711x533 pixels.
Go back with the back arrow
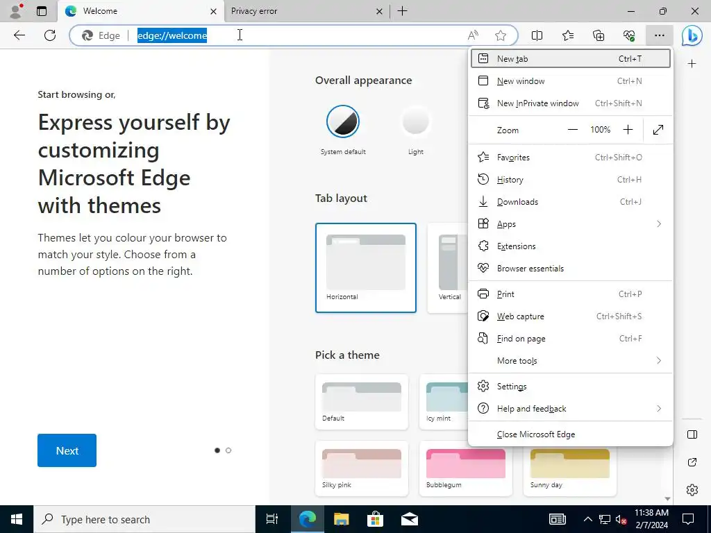tap(19, 35)
